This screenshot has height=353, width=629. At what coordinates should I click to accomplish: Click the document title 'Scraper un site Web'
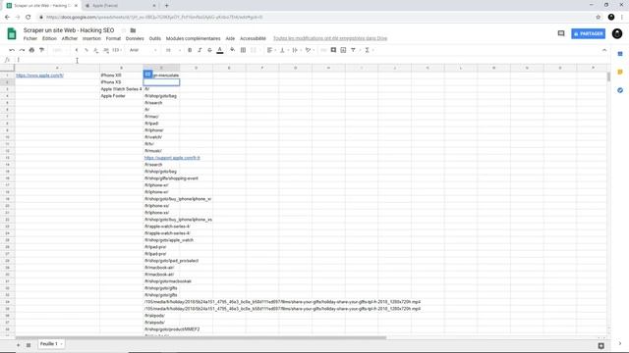(69, 30)
